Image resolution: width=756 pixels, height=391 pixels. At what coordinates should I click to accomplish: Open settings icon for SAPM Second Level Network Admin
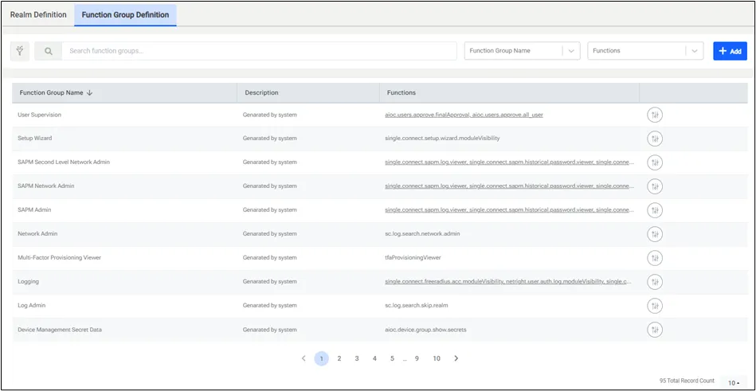pyautogui.click(x=654, y=162)
